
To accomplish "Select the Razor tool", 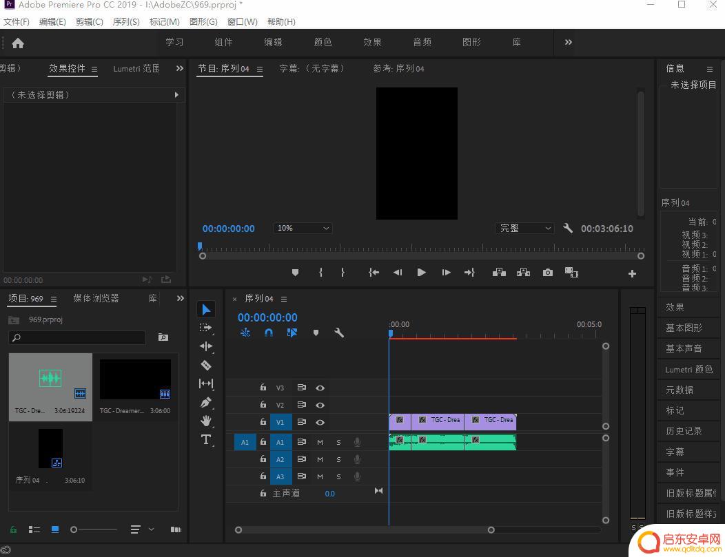I will coord(206,366).
